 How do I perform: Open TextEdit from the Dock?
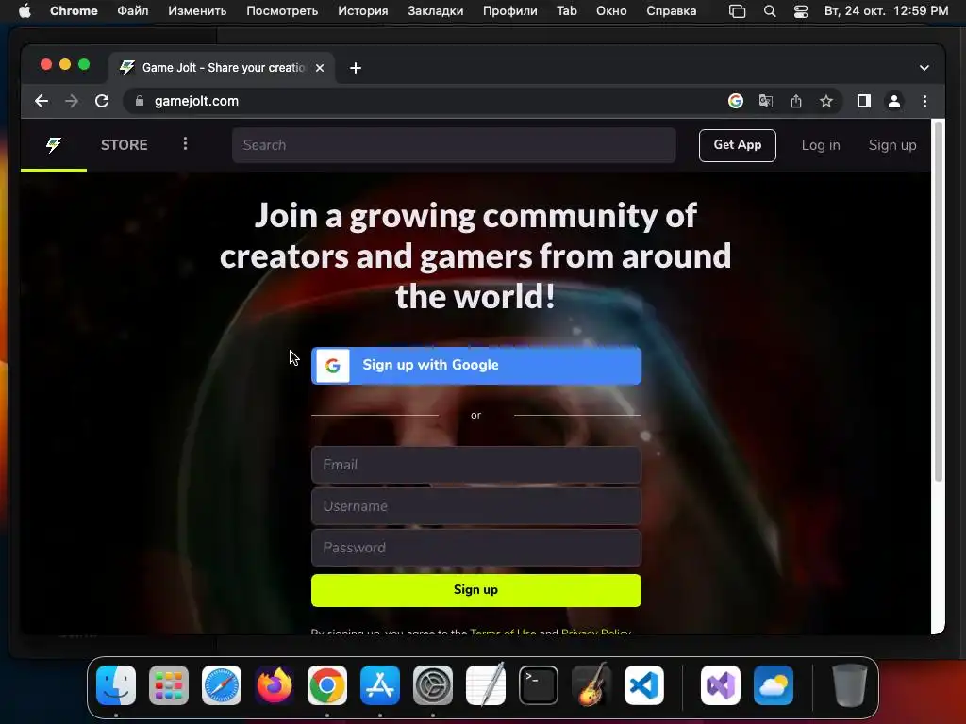[486, 684]
